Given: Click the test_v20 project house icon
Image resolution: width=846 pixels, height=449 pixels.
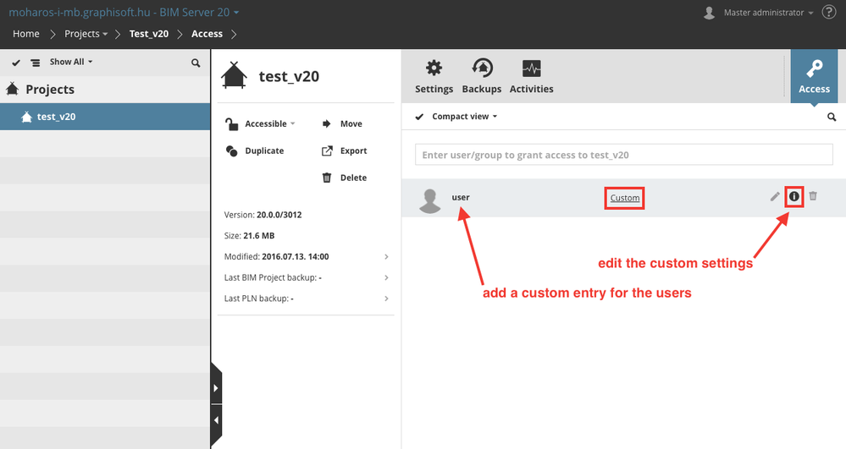Looking at the screenshot, I should (x=234, y=75).
